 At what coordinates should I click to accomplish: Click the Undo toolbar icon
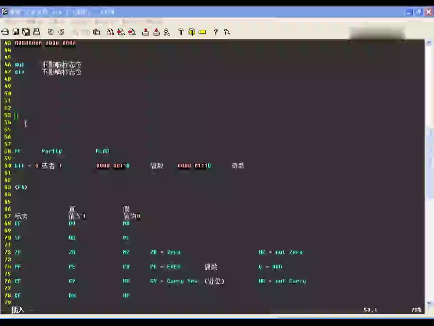51,32
